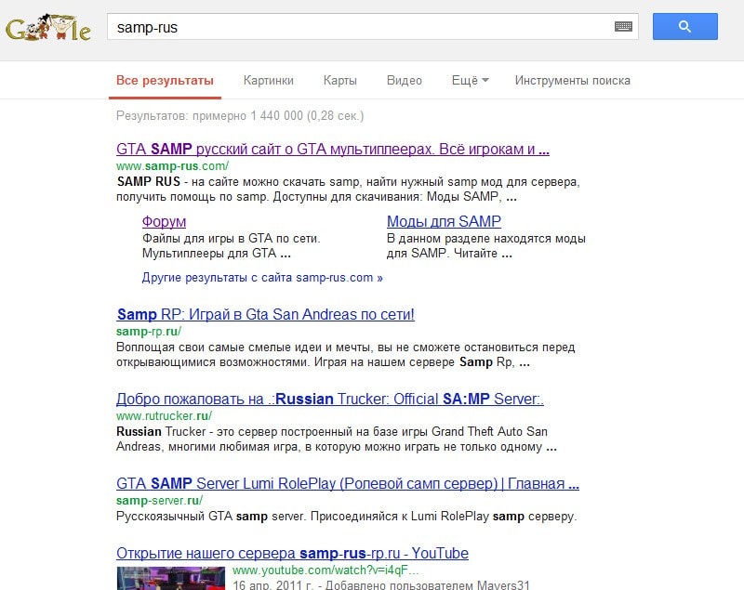Open the Моды для SAMP sitelink
The height and width of the screenshot is (590, 744).
pos(444,221)
